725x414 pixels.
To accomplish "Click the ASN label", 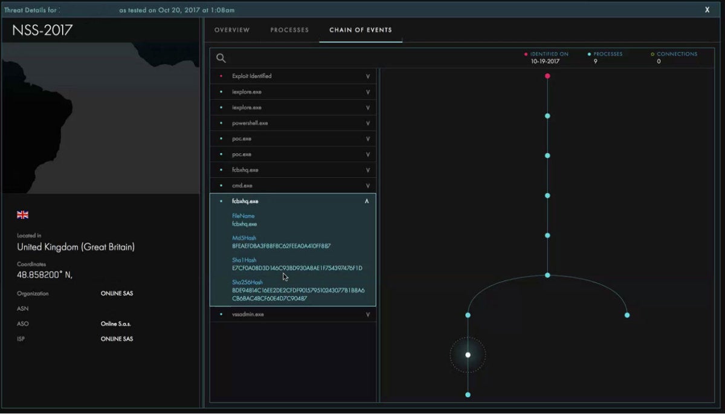I will tap(23, 309).
